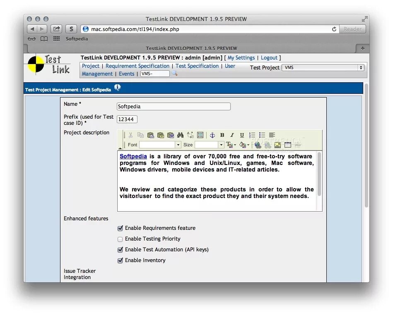Open the text color dropdown
Viewport: 393px width, 315px height.
231,145
